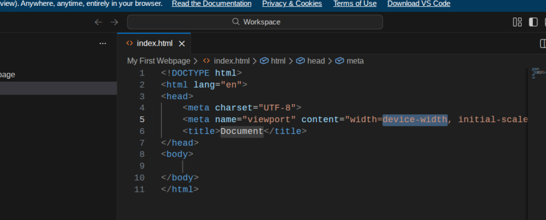
Task: Close the index.html editor tab
Action: [x=182, y=44]
